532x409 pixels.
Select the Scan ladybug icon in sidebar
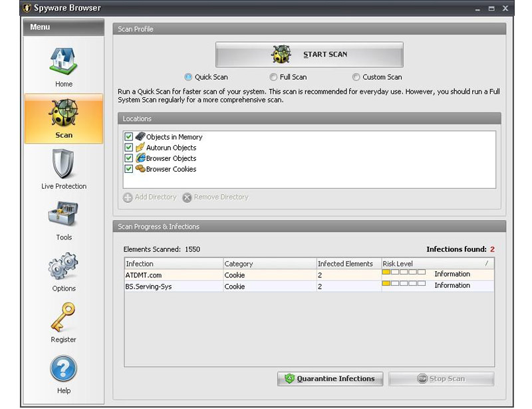(64, 113)
